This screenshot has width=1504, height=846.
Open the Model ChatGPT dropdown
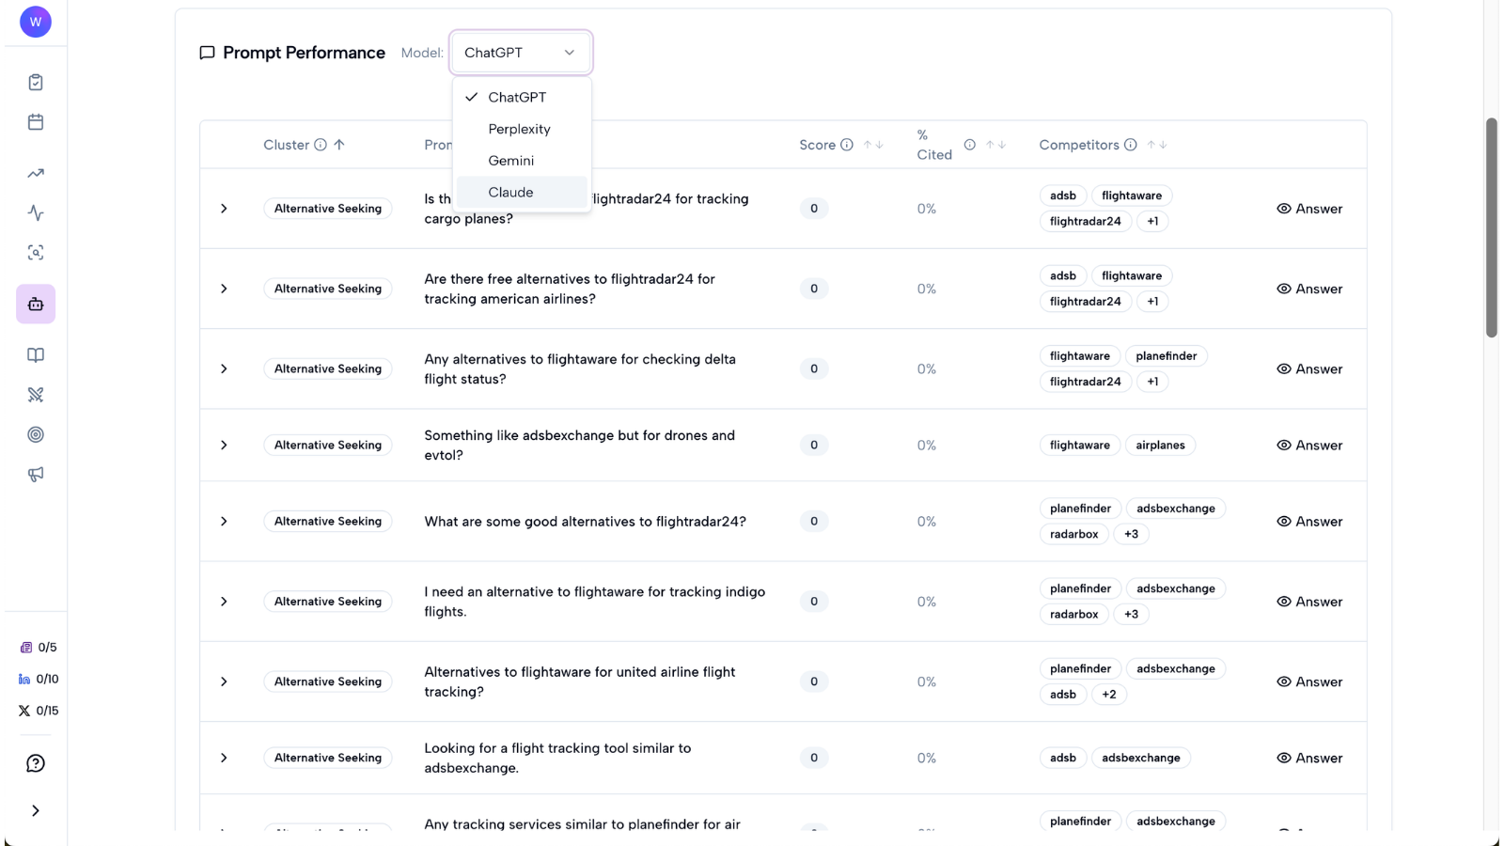[x=521, y=53]
